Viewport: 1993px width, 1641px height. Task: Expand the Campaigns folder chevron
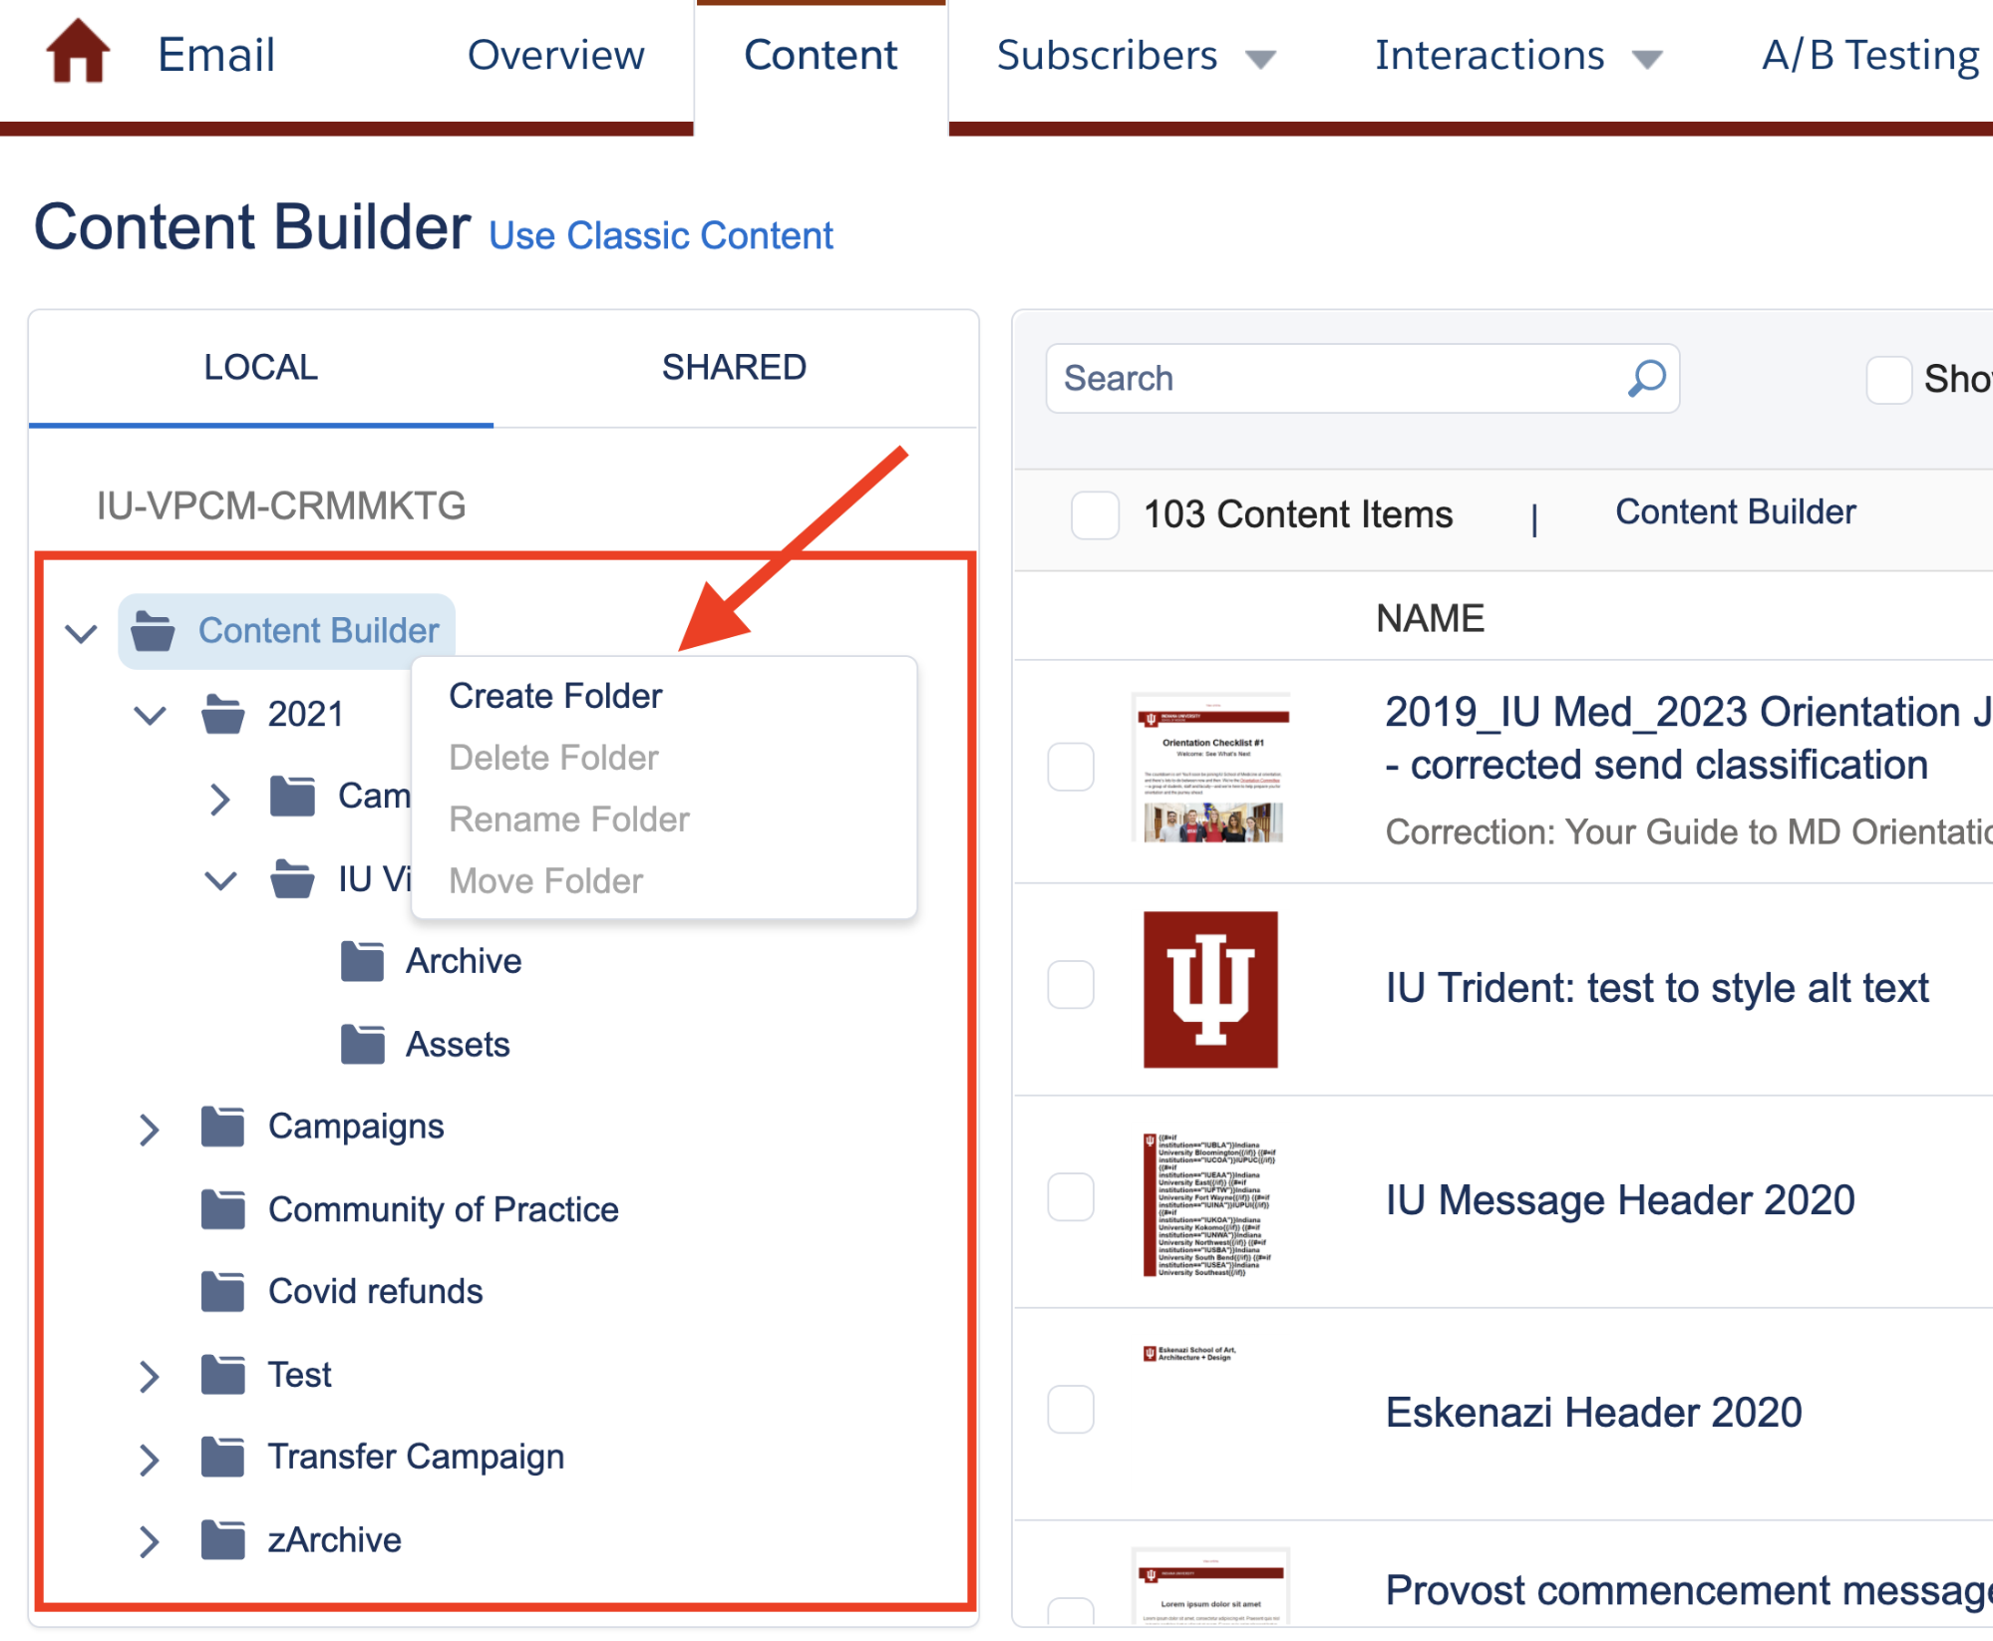click(x=150, y=1129)
